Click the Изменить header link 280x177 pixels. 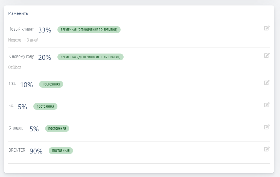[18, 13]
